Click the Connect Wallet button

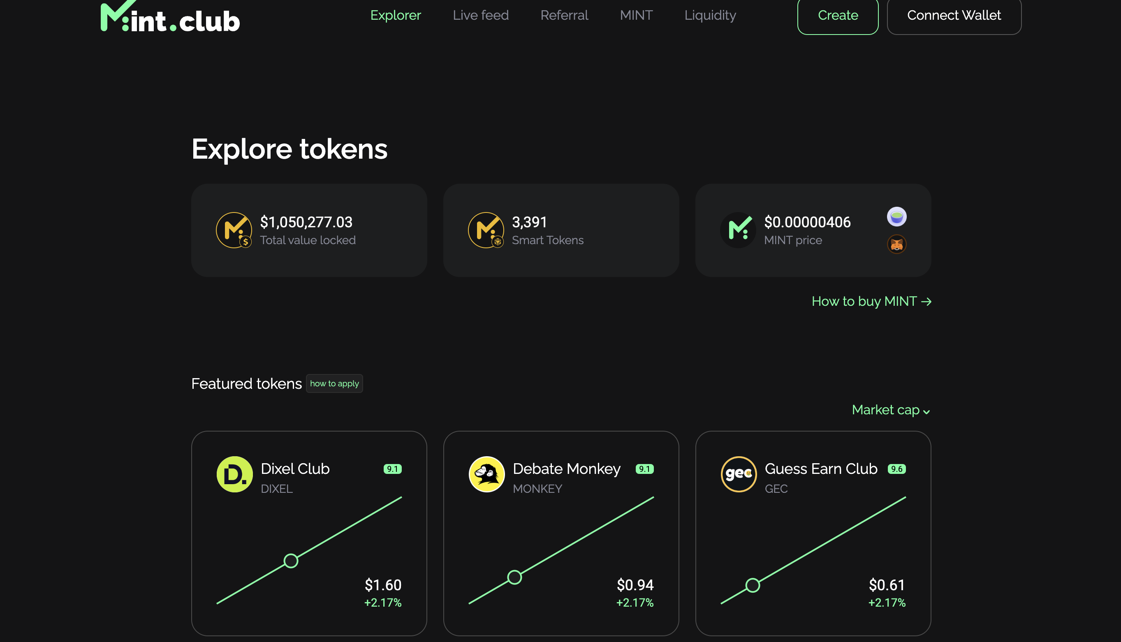click(x=954, y=16)
